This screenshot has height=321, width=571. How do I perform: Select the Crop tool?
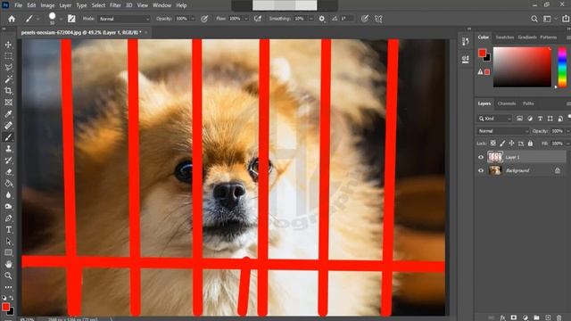click(8, 91)
